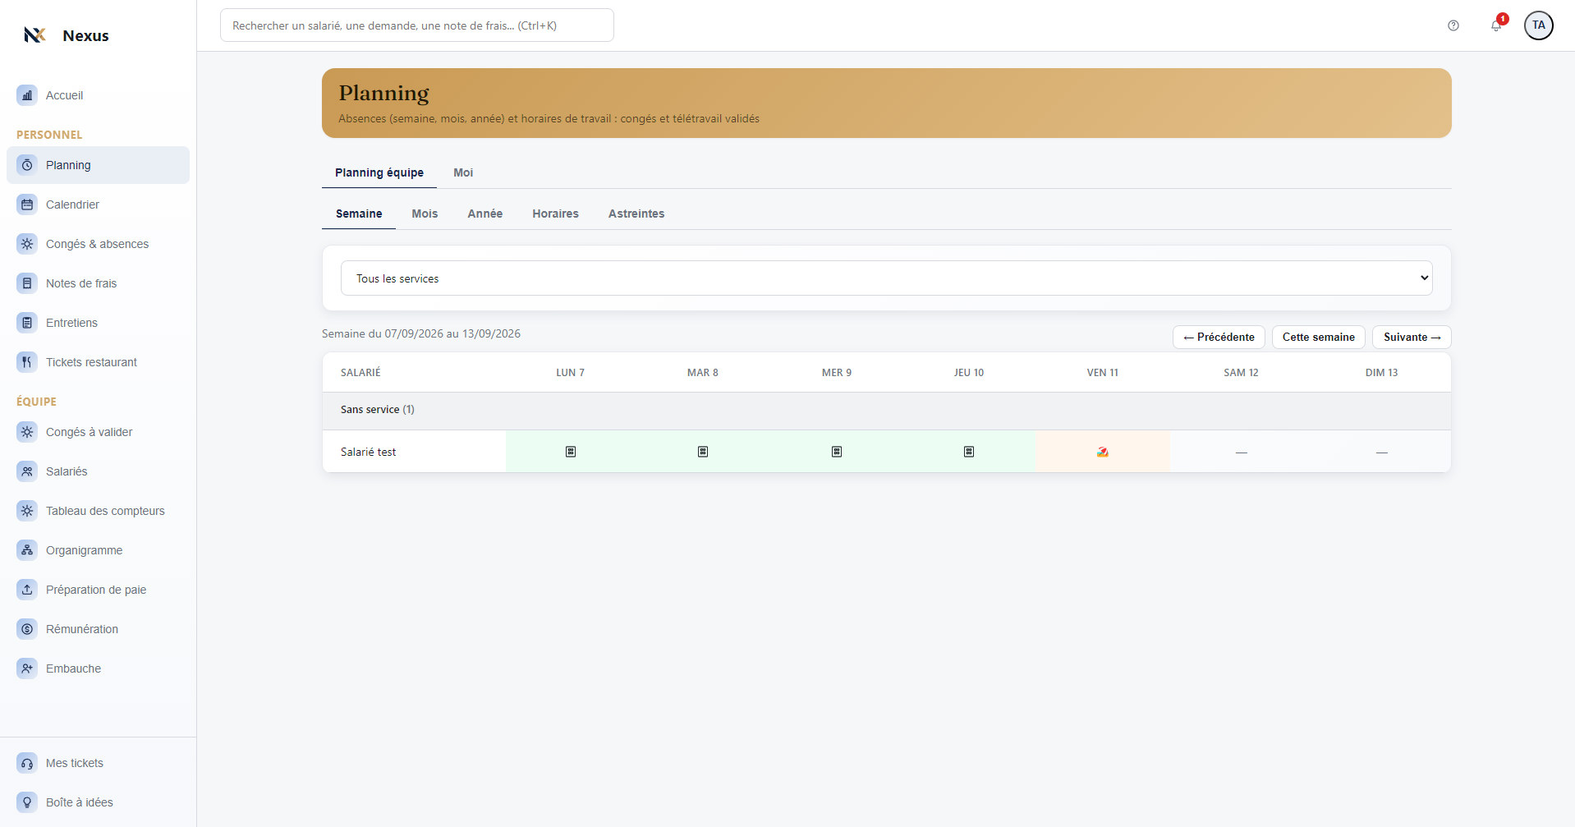This screenshot has width=1575, height=827.
Task: Click the Entretiens clipboard icon
Action: 27,323
